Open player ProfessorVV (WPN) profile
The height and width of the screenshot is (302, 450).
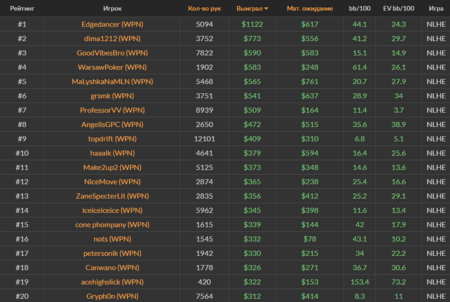pos(113,110)
